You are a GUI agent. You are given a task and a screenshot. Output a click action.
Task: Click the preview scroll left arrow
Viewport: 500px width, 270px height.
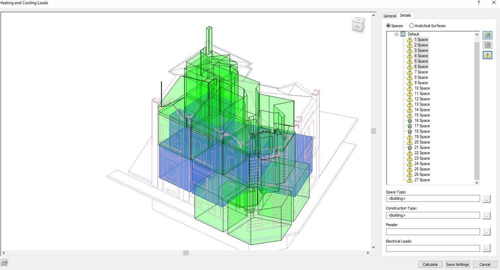3,253
